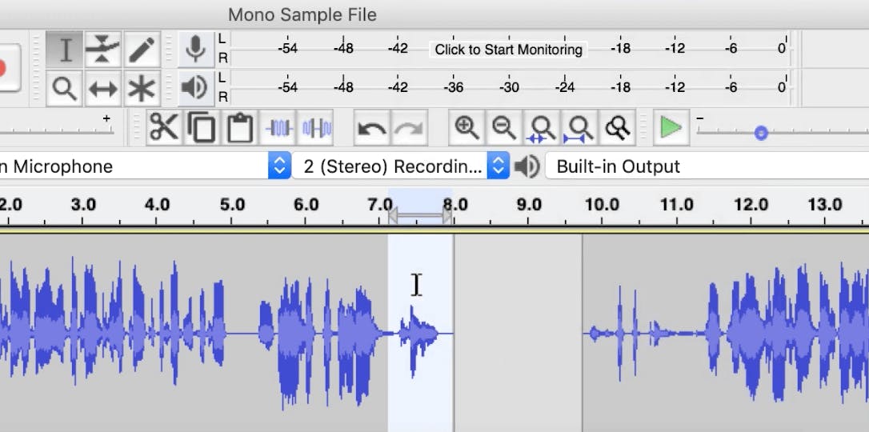Viewport: 869px width, 432px height.
Task: Select the Time Shift tool
Action: pyautogui.click(x=103, y=89)
